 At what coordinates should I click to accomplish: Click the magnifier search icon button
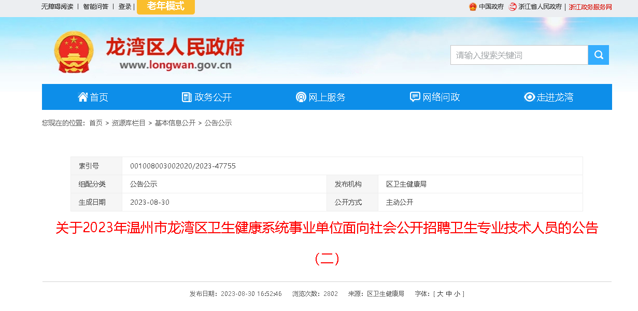pos(598,55)
